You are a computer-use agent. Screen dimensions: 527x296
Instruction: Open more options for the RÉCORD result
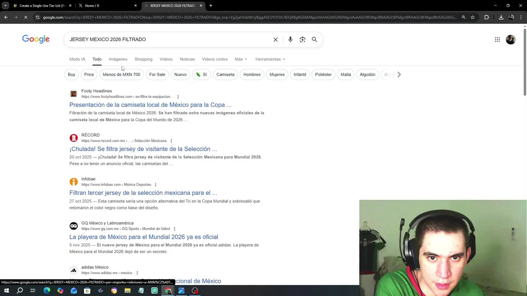pos(171,141)
